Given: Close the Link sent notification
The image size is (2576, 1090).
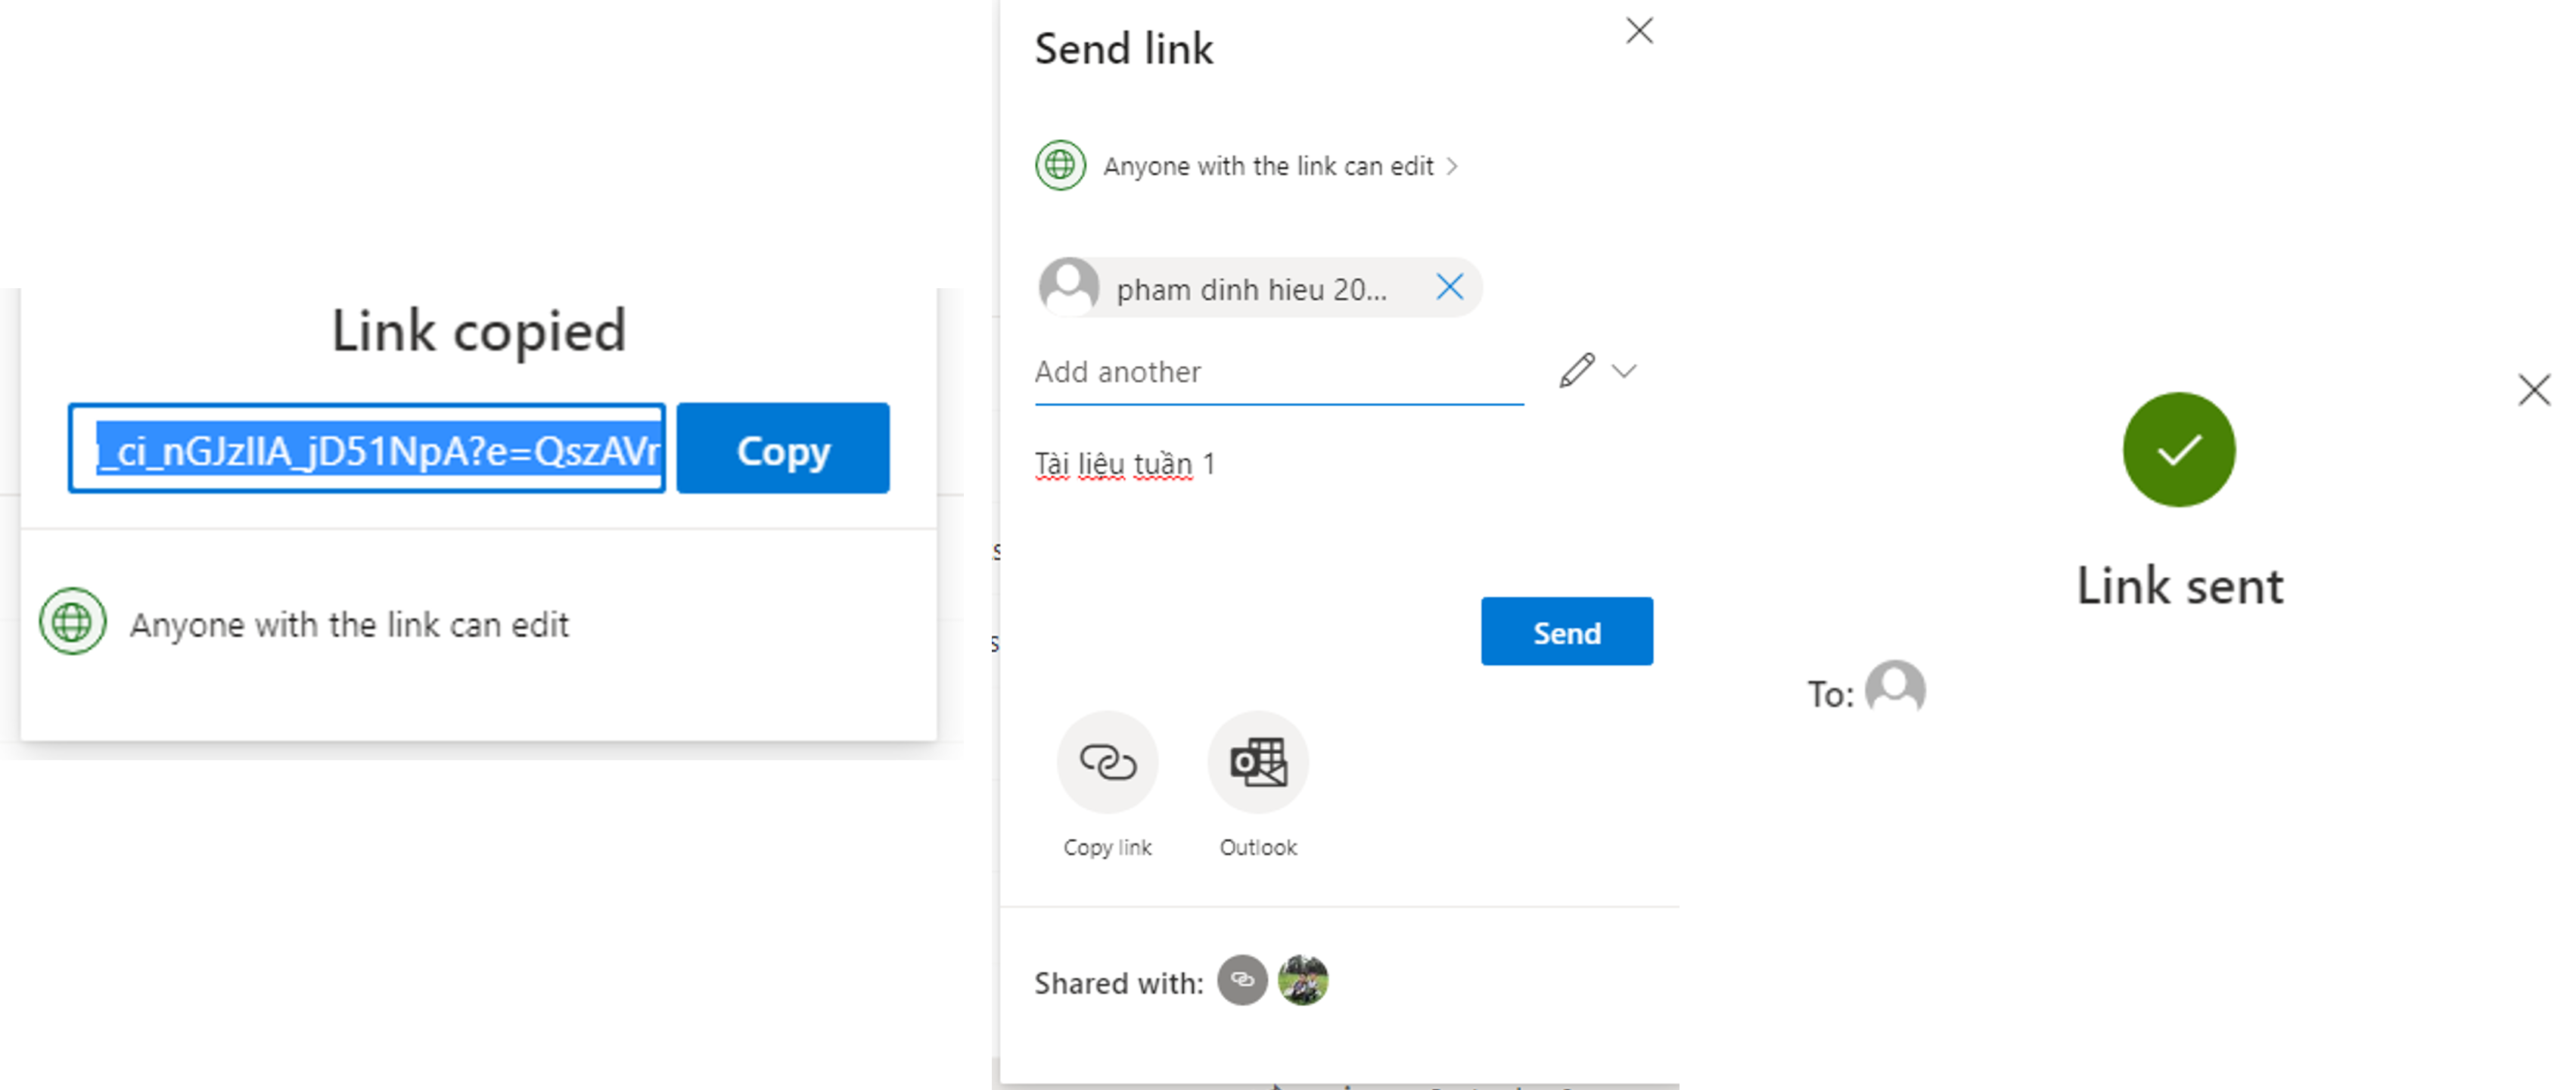Looking at the screenshot, I should [x=2534, y=390].
